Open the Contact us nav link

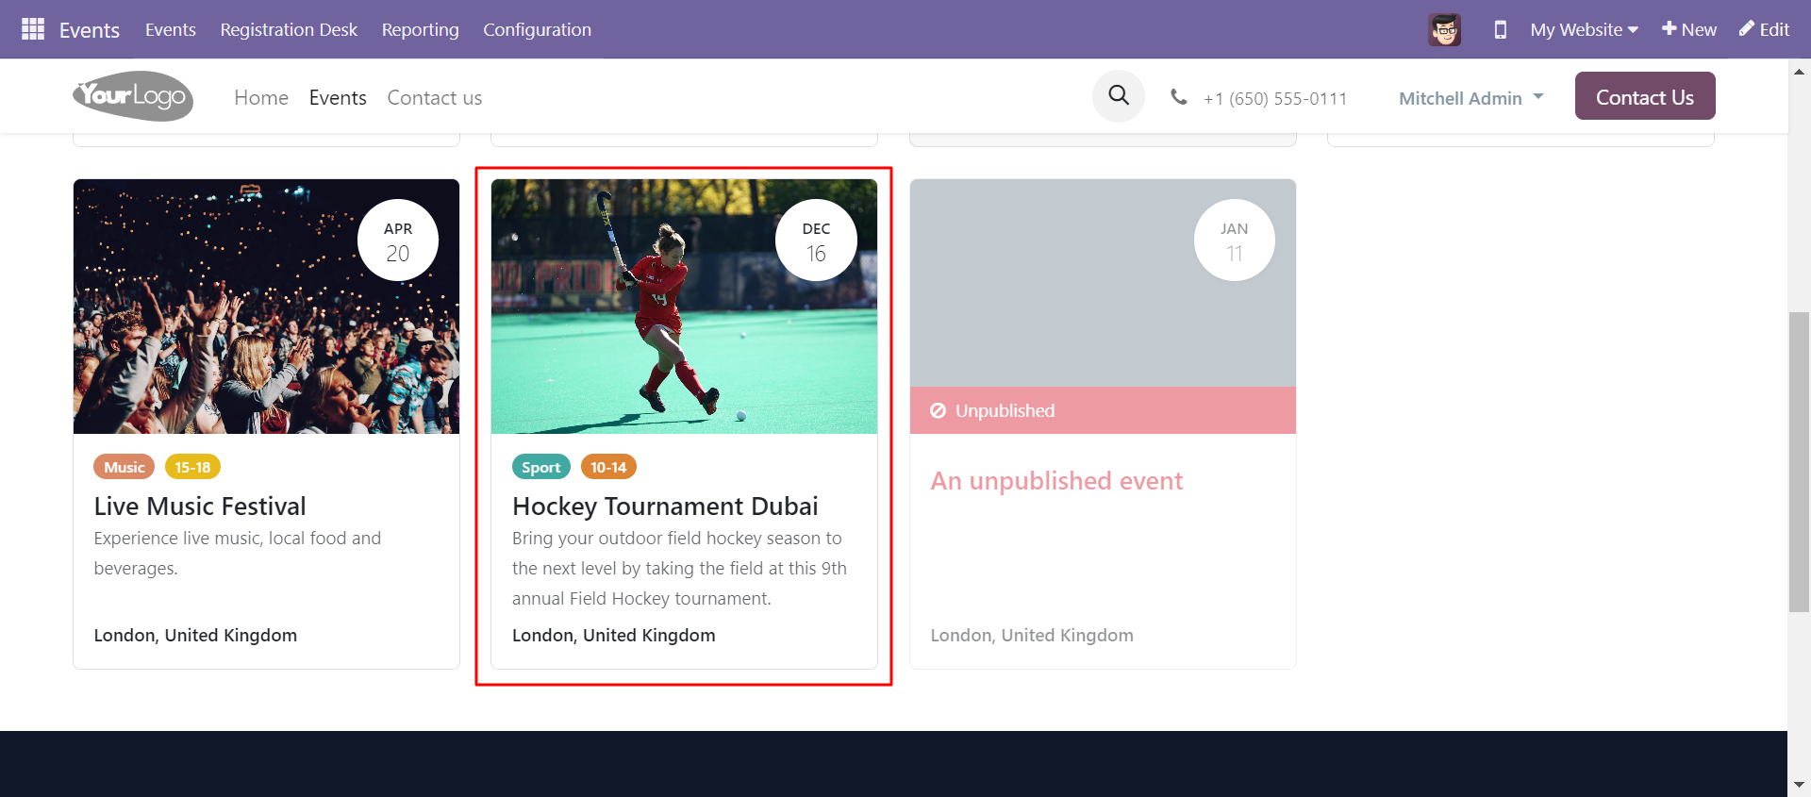click(x=434, y=97)
